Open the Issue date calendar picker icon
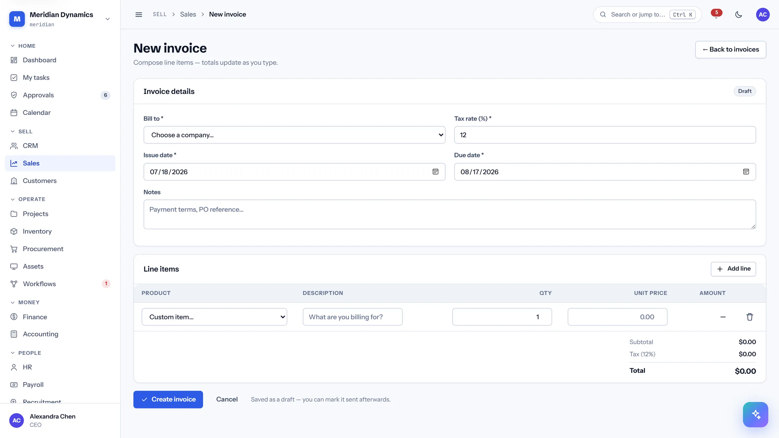Image resolution: width=779 pixels, height=438 pixels. (x=435, y=172)
